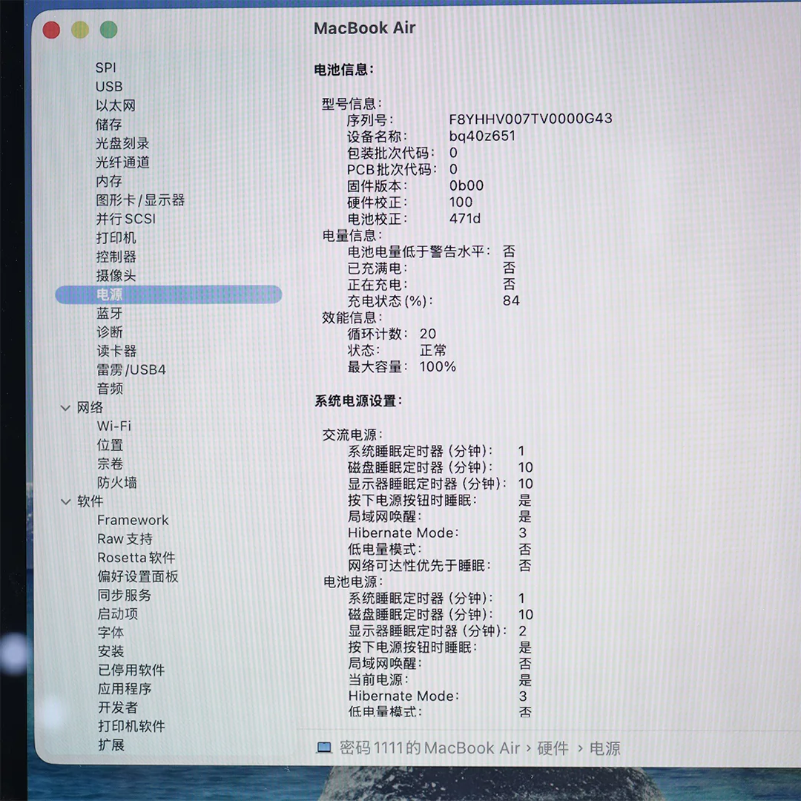Open the 储存 sidebar entry
This screenshot has height=801, width=801.
point(109,125)
